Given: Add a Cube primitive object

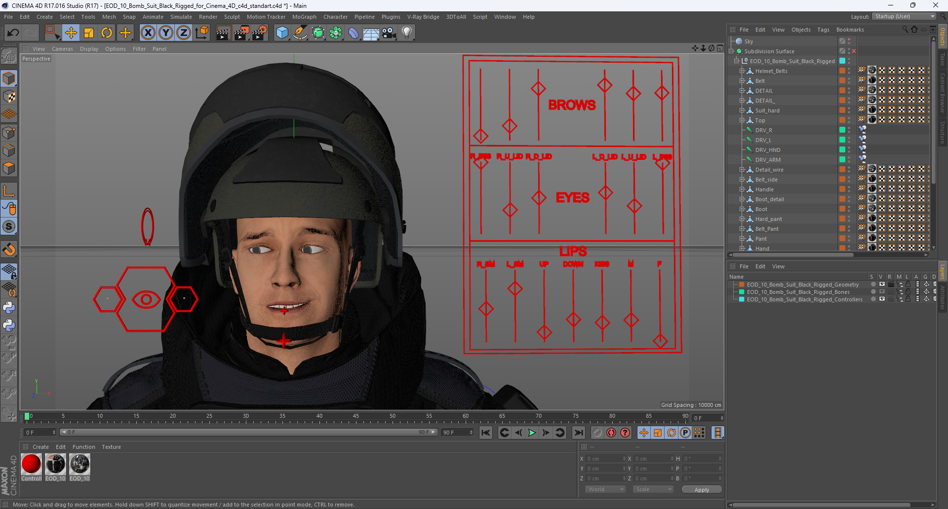Looking at the screenshot, I should [282, 33].
